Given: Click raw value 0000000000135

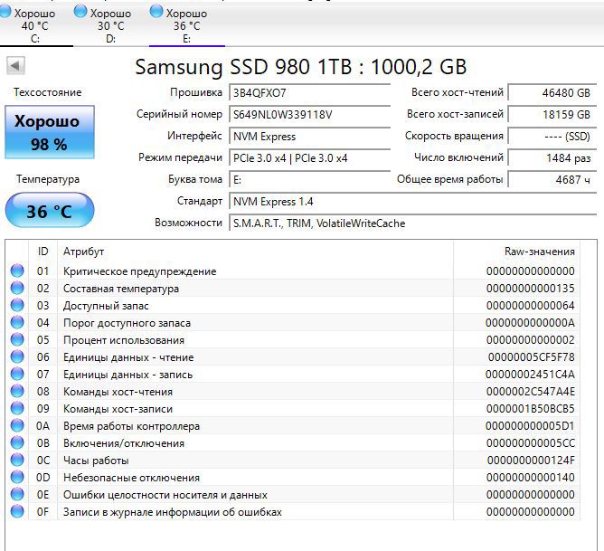Looking at the screenshot, I should click(x=531, y=289).
